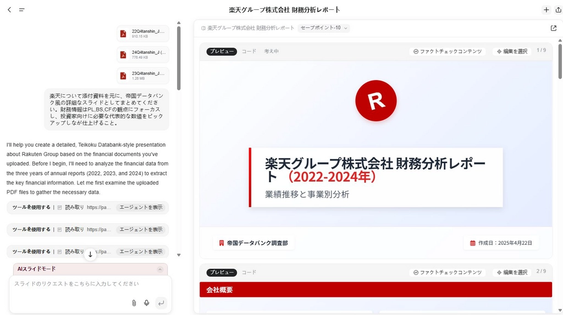Click the preview pane scrollbar thumb
This screenshot has width=563, height=315.
[x=560, y=61]
